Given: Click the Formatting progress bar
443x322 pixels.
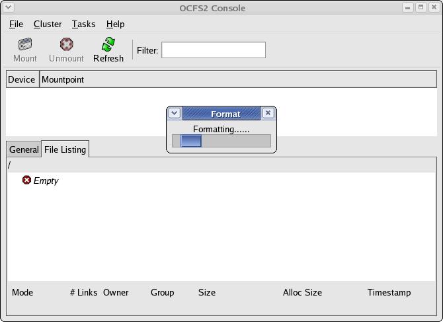Looking at the screenshot, I should click(x=221, y=141).
